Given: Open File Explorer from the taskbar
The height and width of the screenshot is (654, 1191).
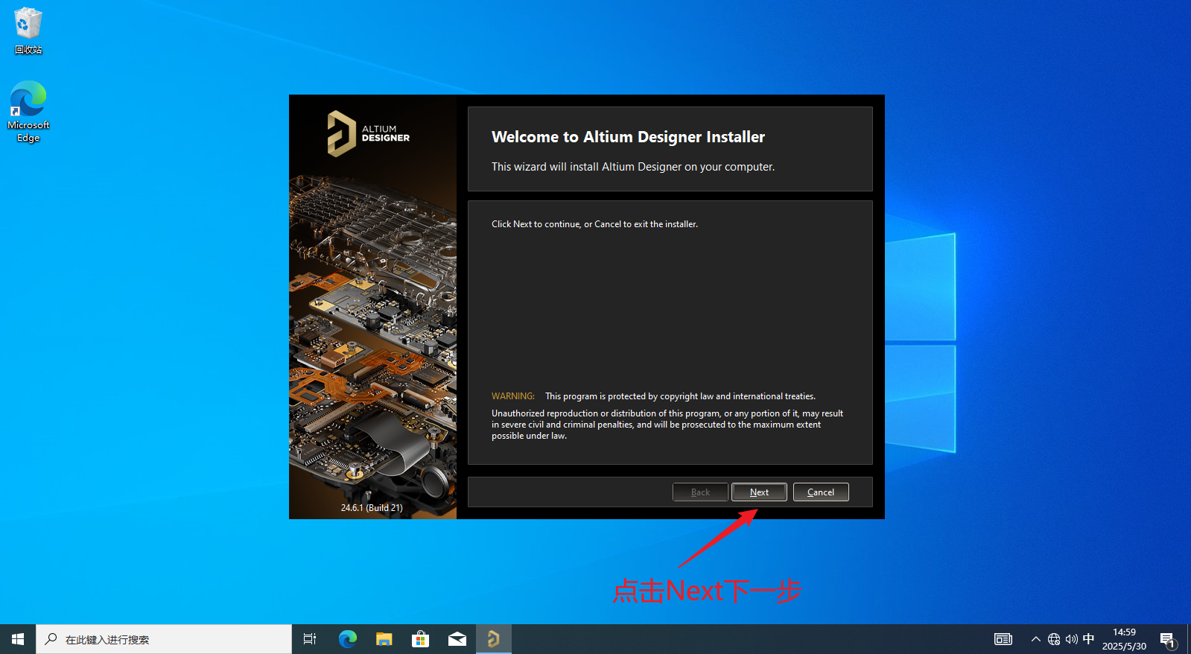Looking at the screenshot, I should 384,639.
